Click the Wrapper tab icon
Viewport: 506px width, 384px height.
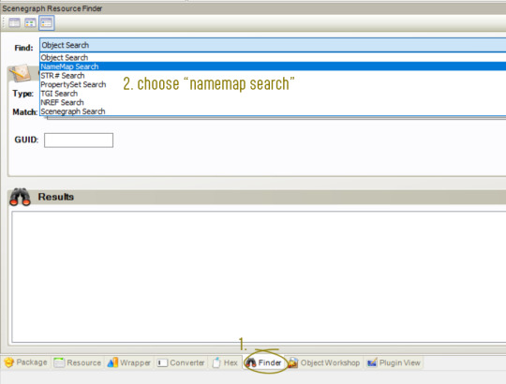pos(112,362)
